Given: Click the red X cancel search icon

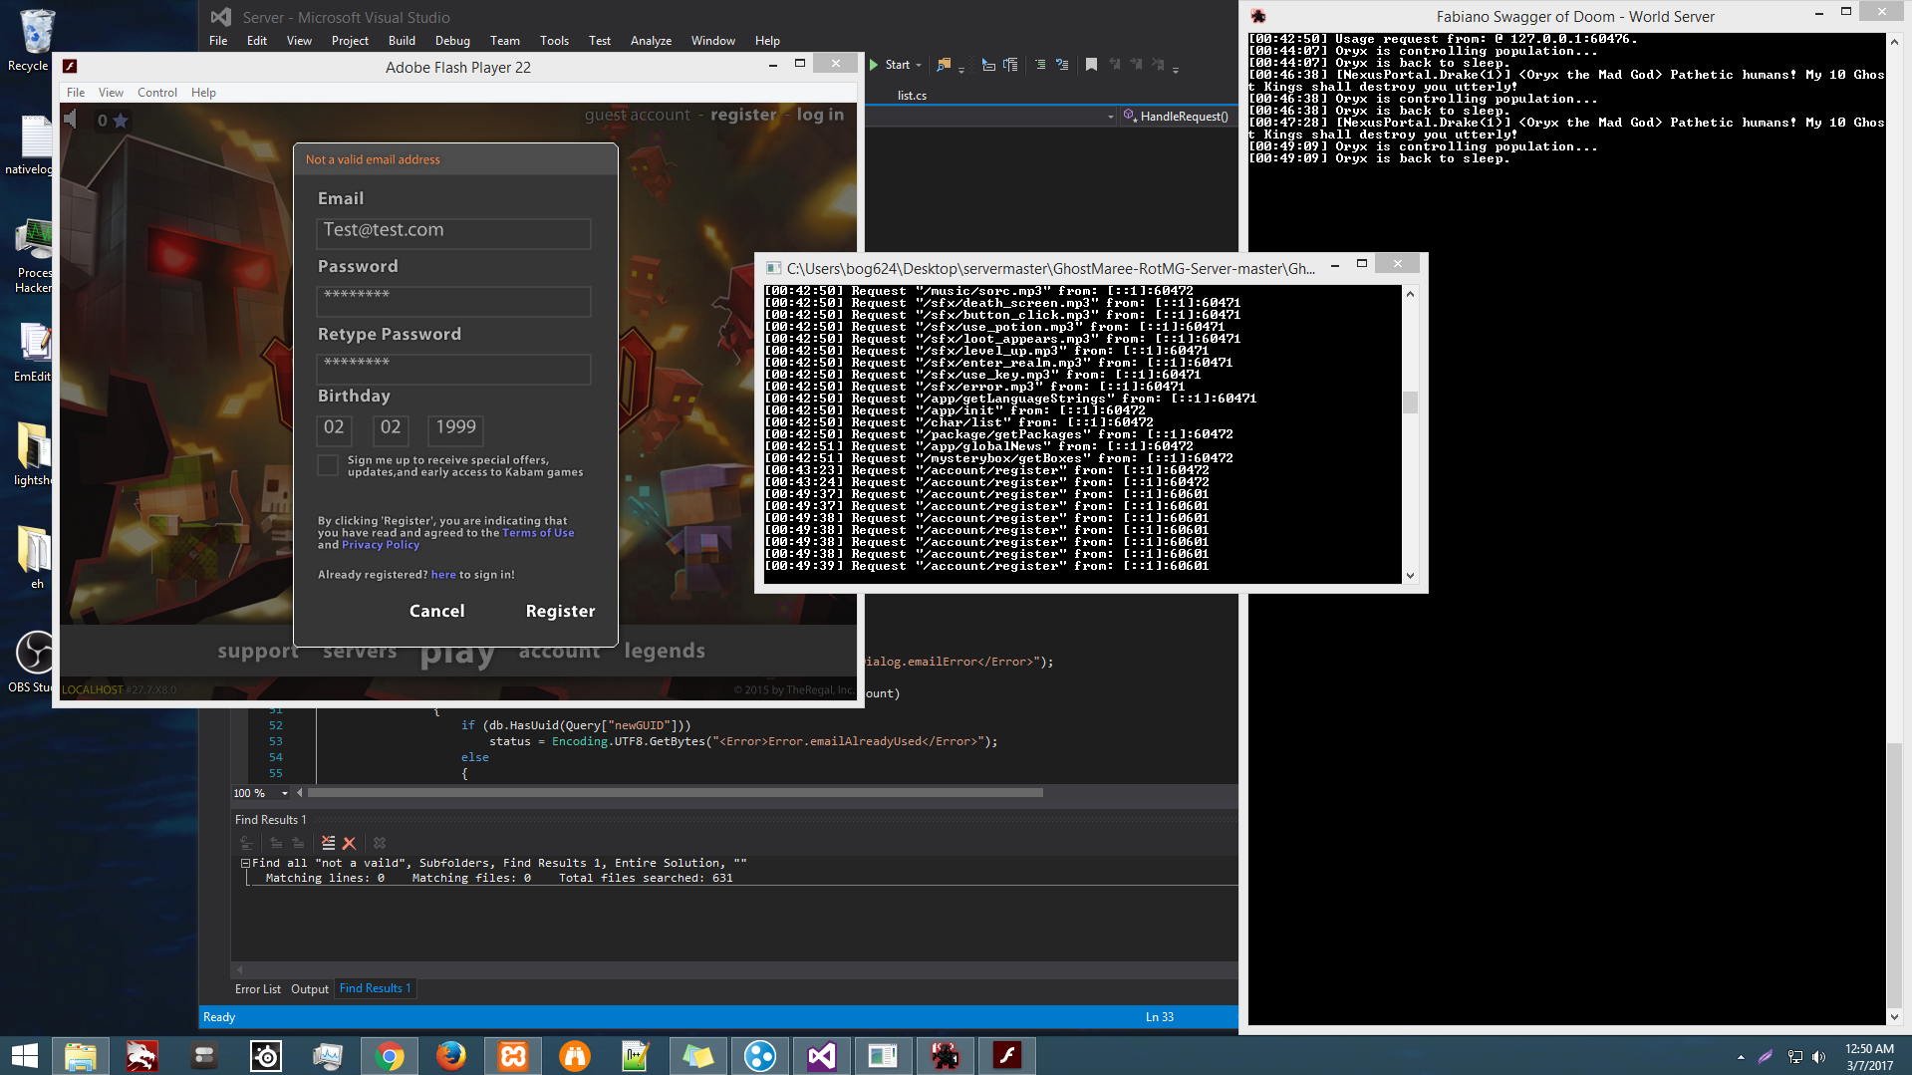Looking at the screenshot, I should 349,843.
